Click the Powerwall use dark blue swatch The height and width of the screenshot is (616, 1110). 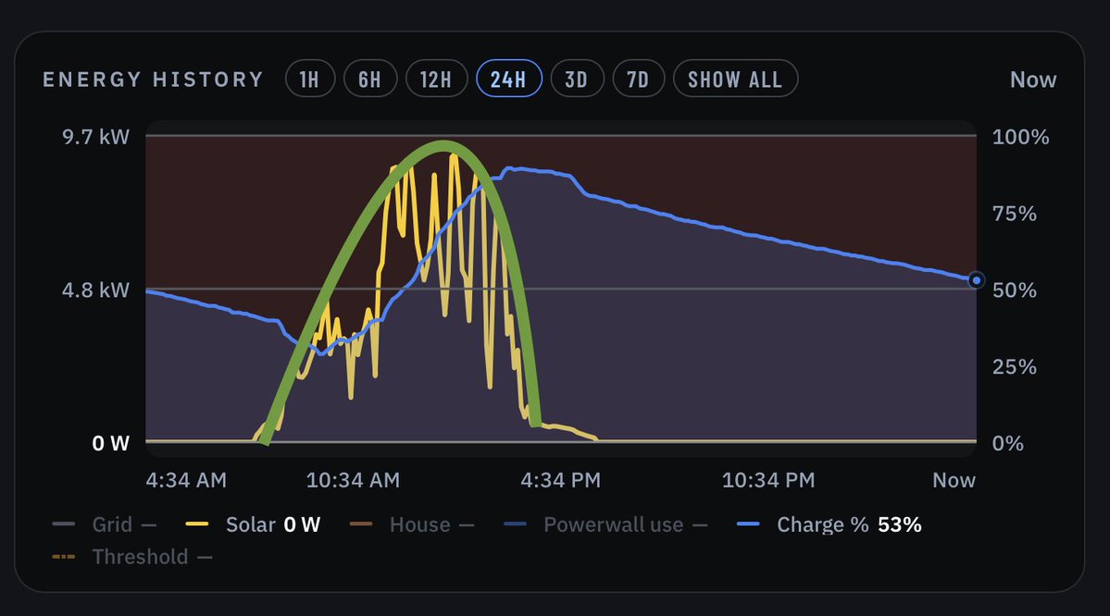515,524
